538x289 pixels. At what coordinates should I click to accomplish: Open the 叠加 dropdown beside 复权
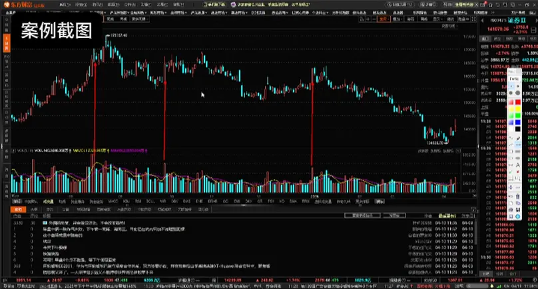[397, 19]
